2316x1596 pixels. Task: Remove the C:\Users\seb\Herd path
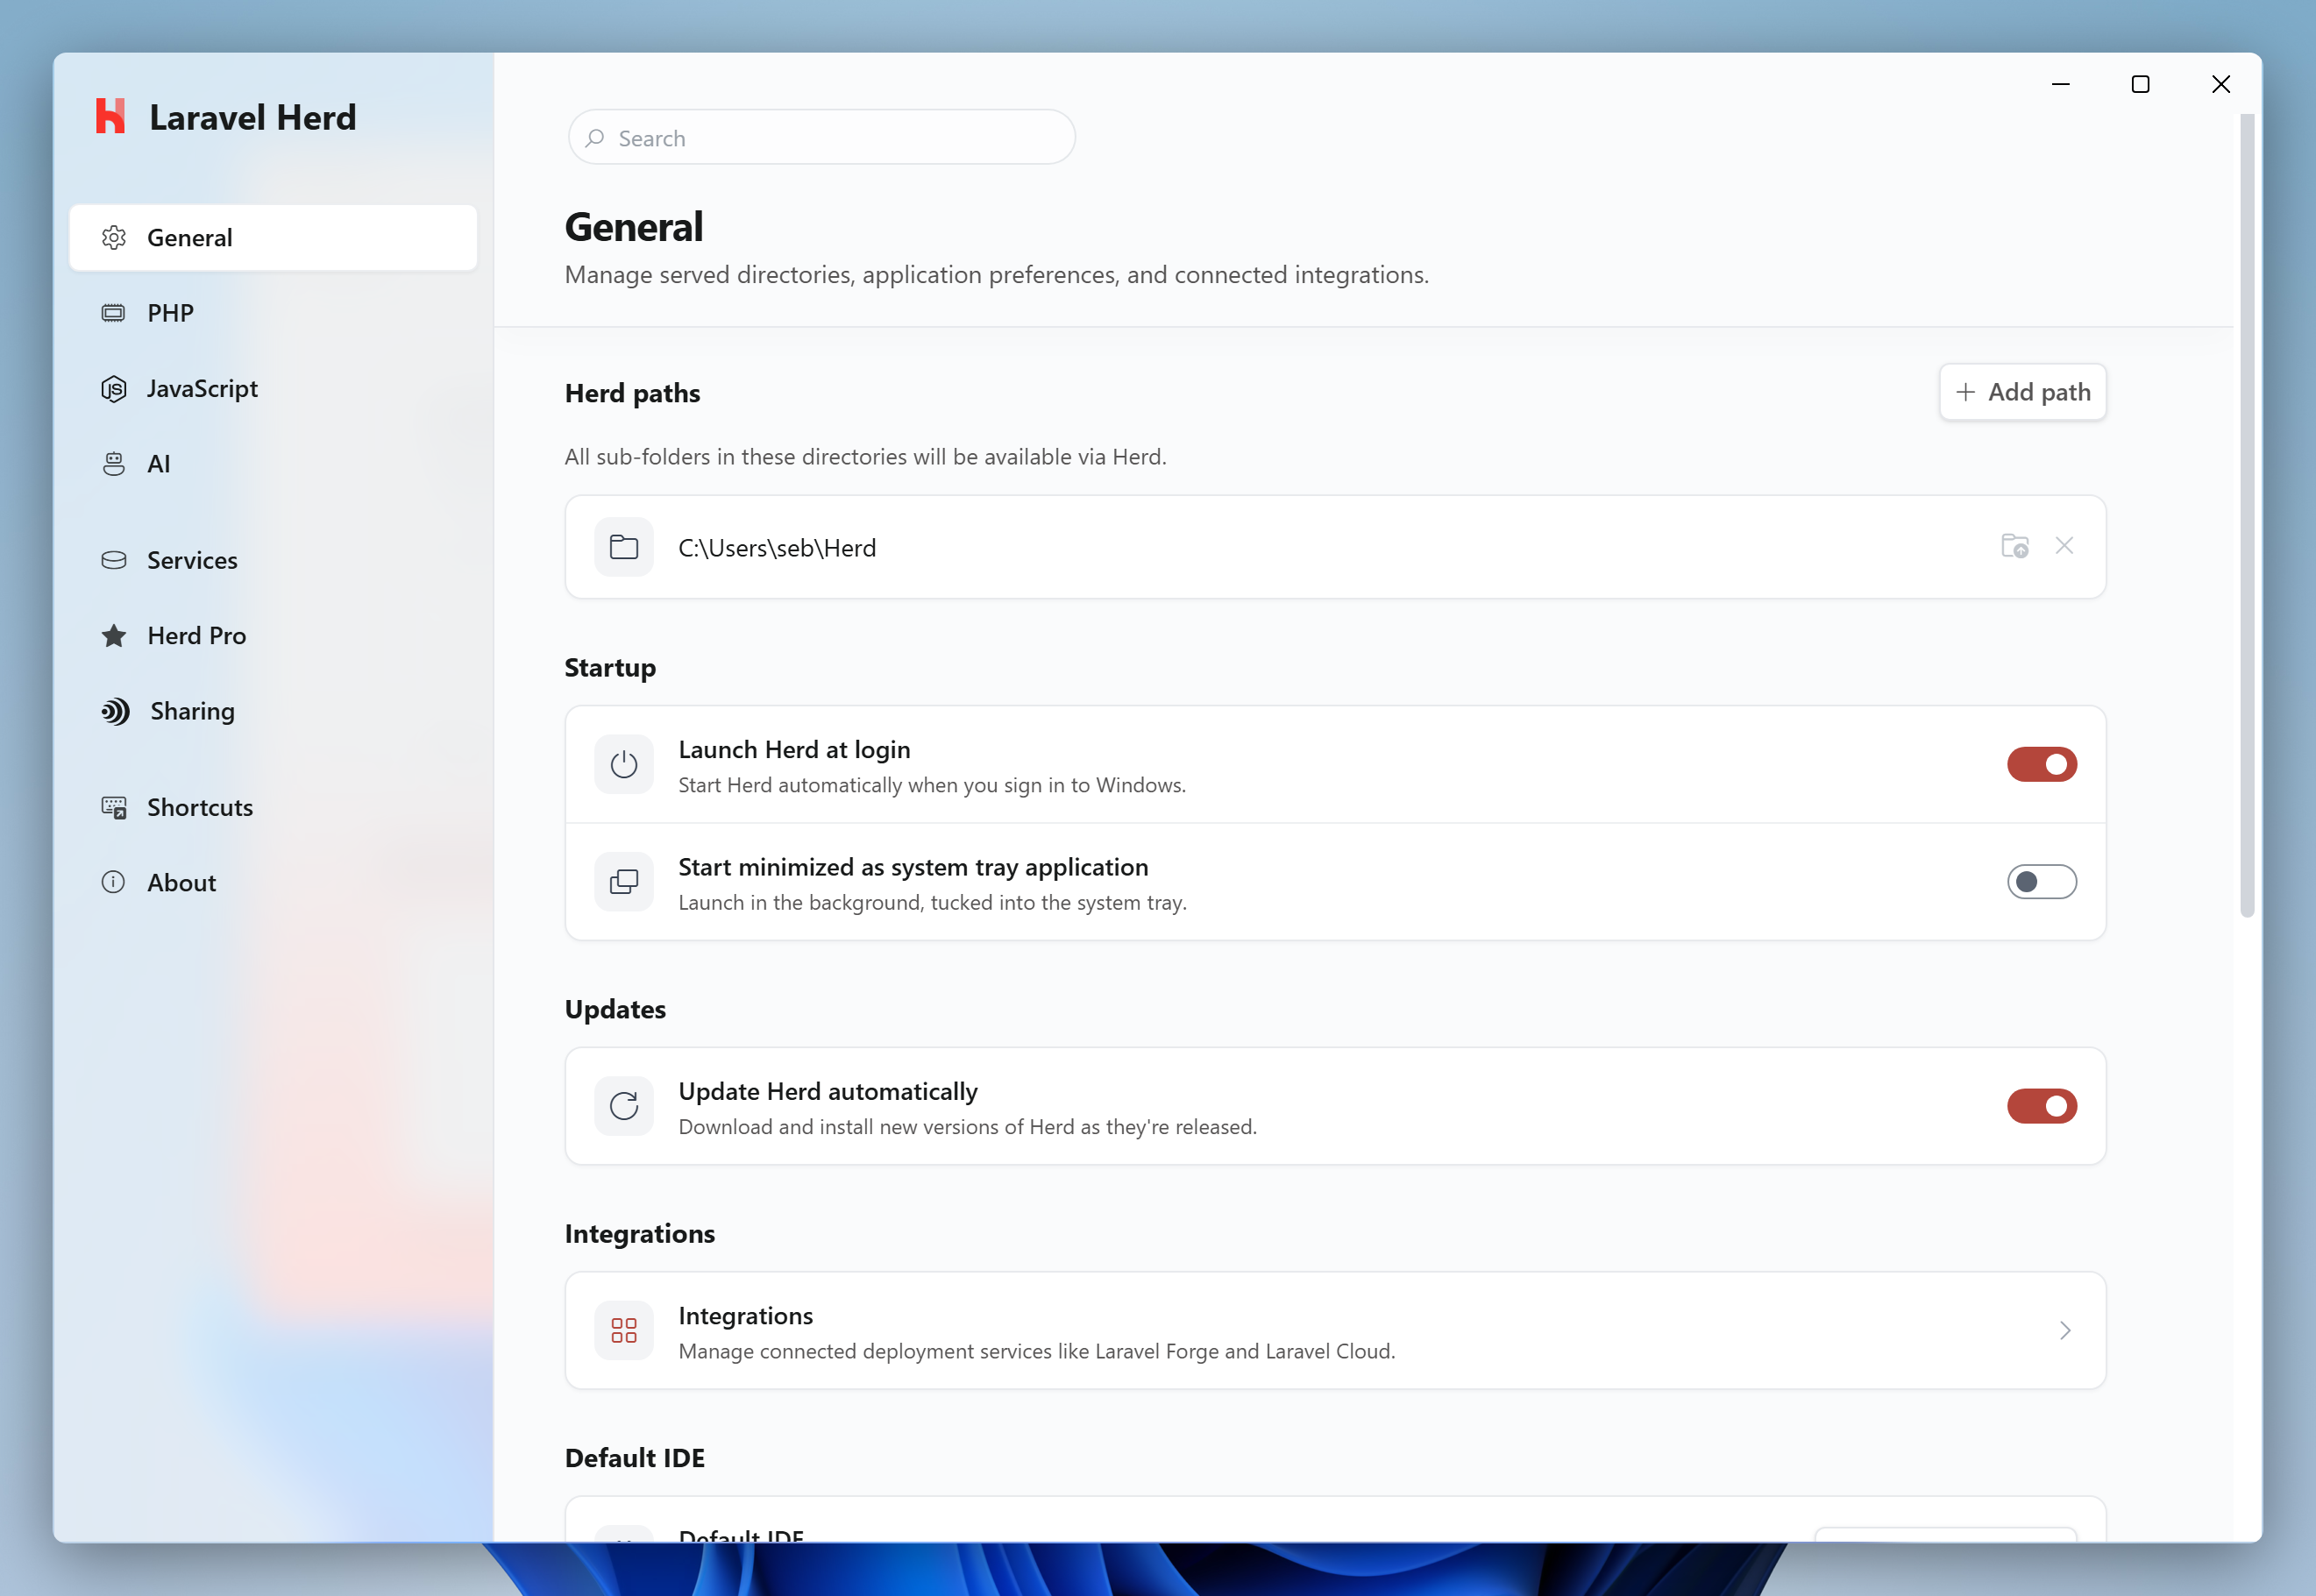pyautogui.click(x=2065, y=546)
